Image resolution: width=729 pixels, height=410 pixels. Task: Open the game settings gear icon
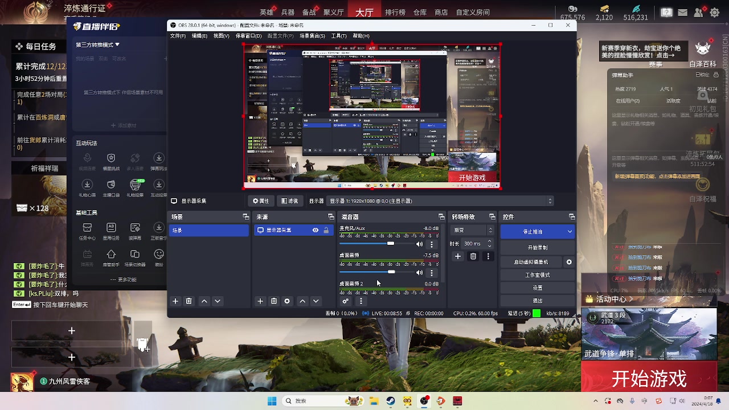715,13
